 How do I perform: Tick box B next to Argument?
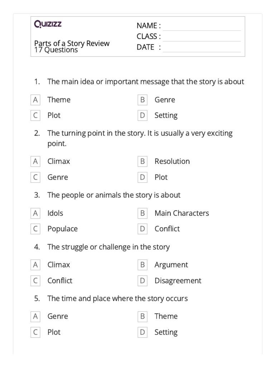pyautogui.click(x=142, y=265)
